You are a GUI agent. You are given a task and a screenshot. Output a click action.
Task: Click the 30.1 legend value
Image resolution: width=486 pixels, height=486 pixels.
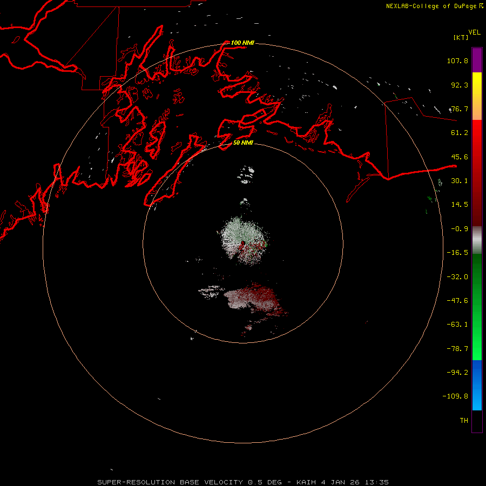tap(460, 181)
